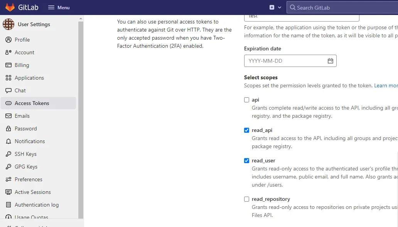Open Chat settings

pyautogui.click(x=39, y=90)
